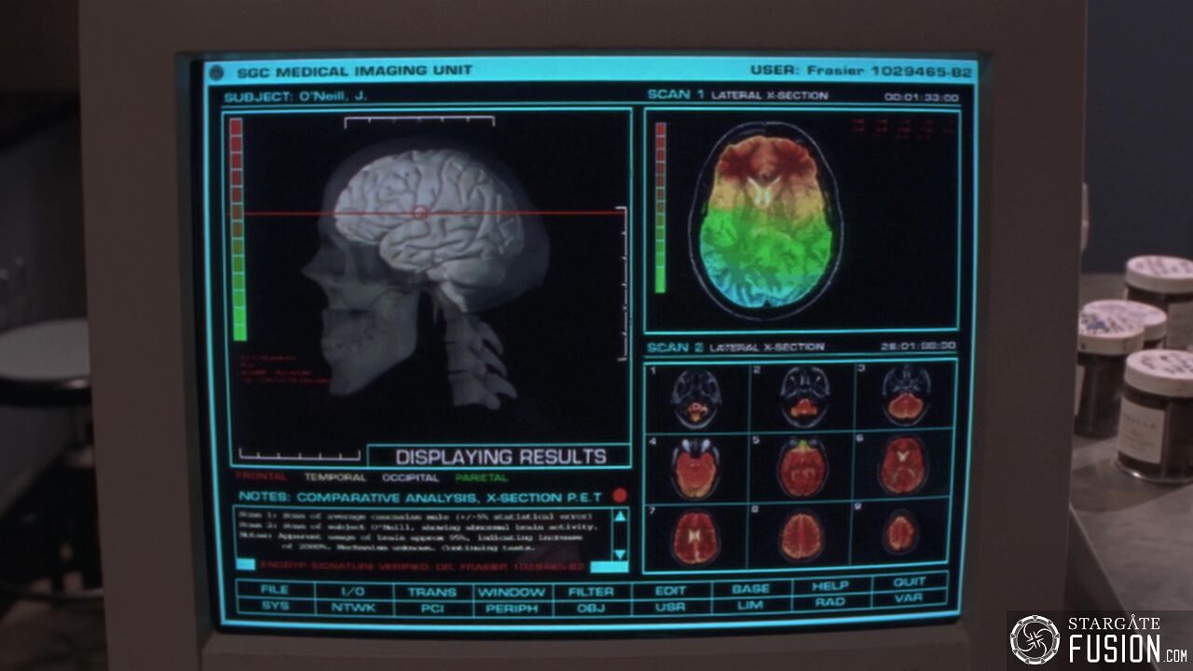
Task: Click the Scan 1 timestamp 00:01:33:00
Action: (921, 97)
